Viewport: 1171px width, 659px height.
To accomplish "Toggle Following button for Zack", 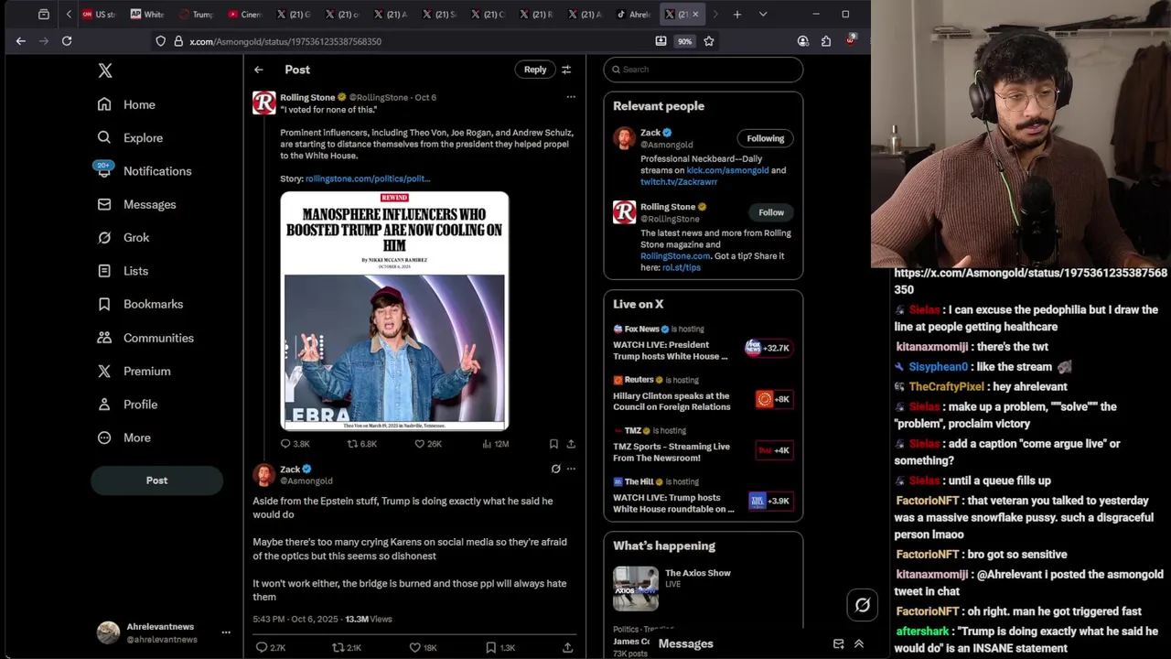I will pos(766,138).
